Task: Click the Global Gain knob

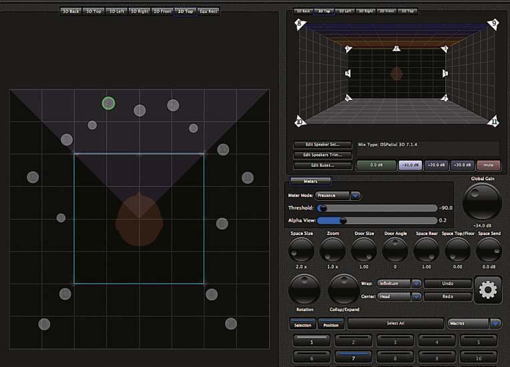Action: pos(482,201)
